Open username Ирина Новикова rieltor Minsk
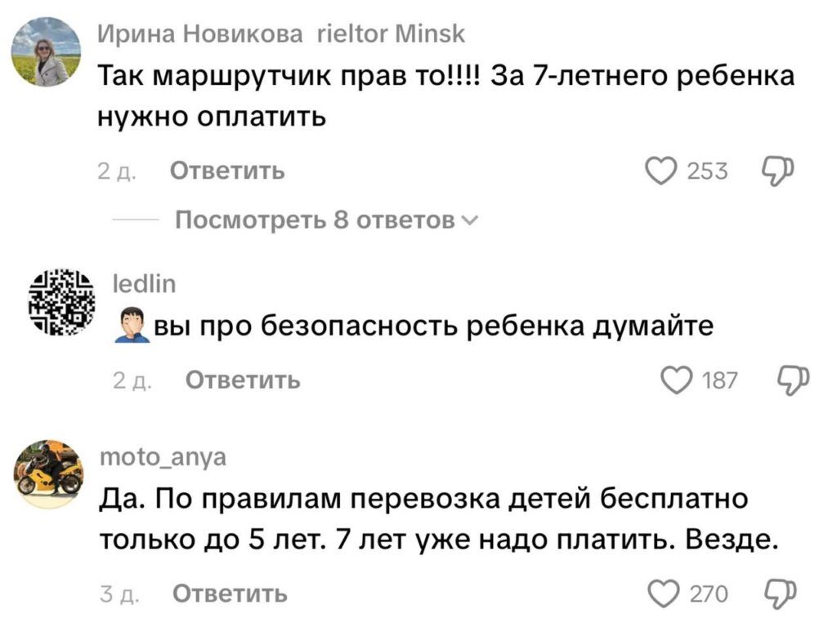This screenshot has width=837, height=627. tap(280, 34)
